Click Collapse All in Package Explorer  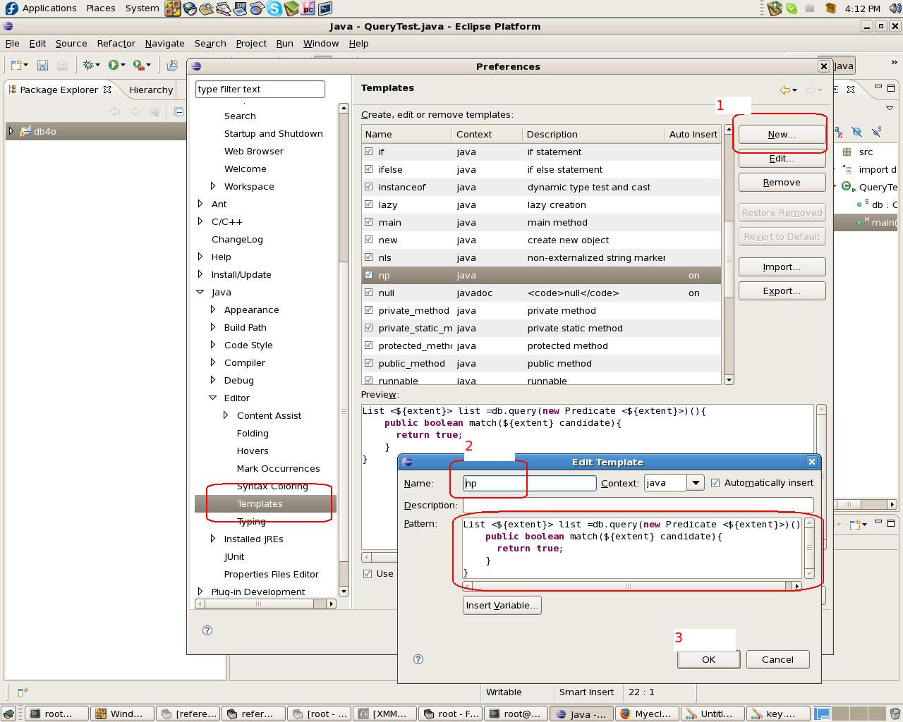(178, 111)
